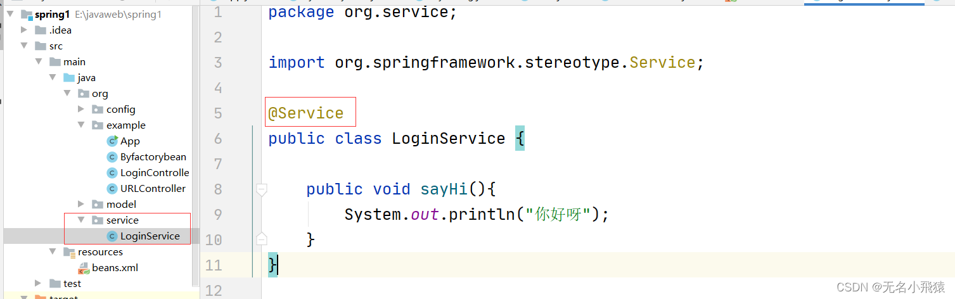Click the App class icon

coord(112,141)
